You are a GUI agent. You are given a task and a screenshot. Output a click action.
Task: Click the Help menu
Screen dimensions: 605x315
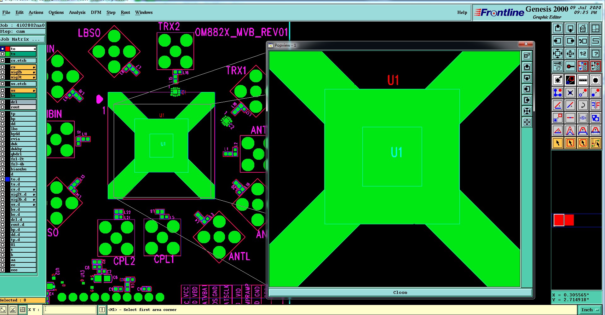click(x=462, y=12)
